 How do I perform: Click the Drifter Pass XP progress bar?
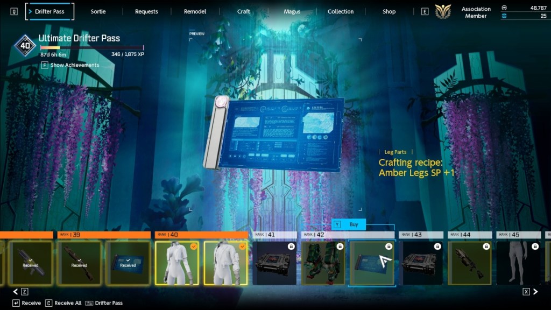[x=91, y=47]
